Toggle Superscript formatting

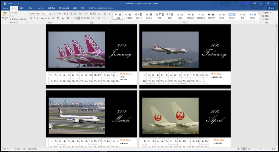pyautogui.click(x=48, y=18)
